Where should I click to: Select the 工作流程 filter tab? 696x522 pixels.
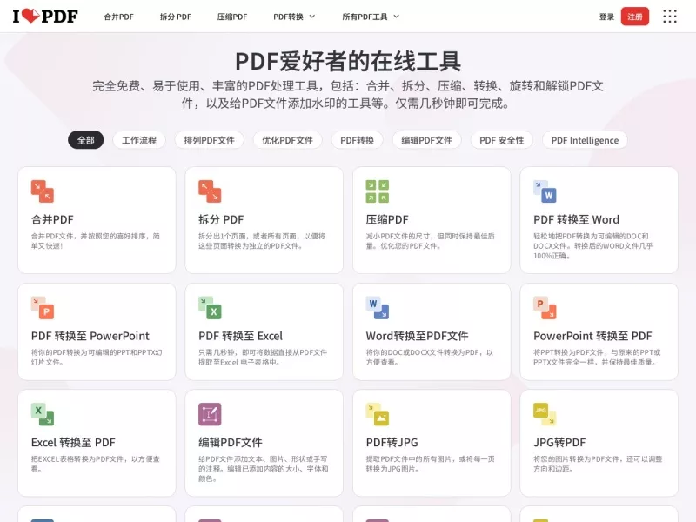(x=139, y=140)
